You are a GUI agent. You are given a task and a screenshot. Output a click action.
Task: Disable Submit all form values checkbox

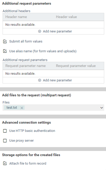pos(5,41)
